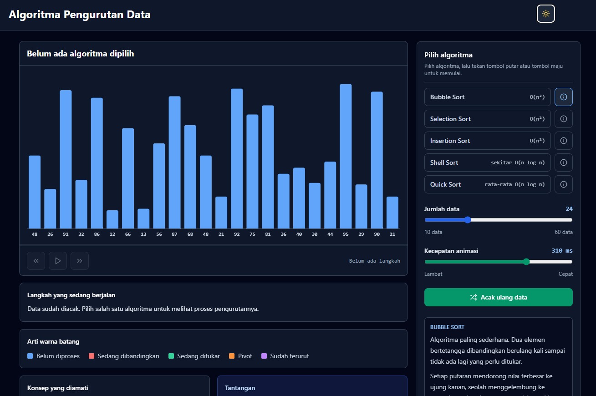Click the Jumlah data slider track
Viewport: 596px width, 396px height.
499,220
